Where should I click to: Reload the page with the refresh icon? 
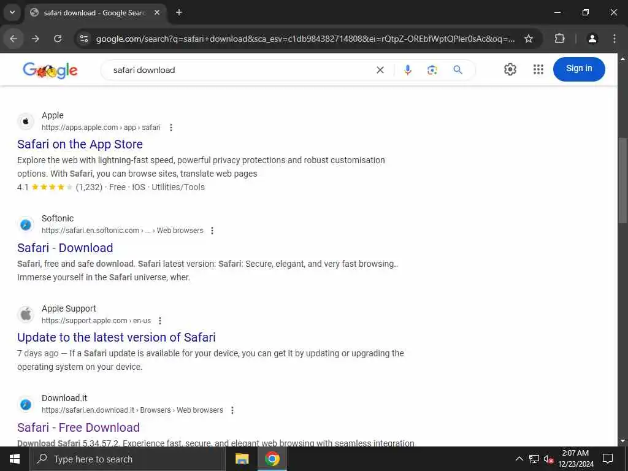58,39
